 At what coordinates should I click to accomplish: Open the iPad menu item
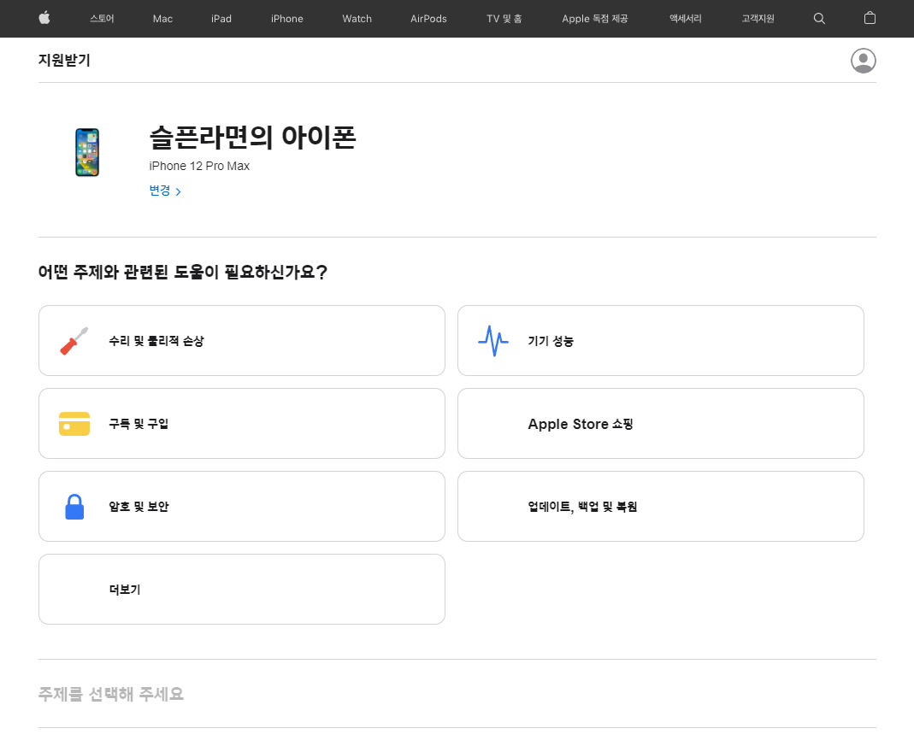pyautogui.click(x=221, y=19)
